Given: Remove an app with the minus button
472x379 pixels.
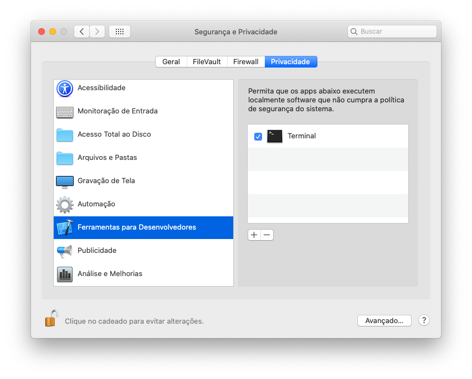Looking at the screenshot, I should 267,235.
